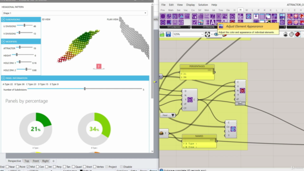
Task: Collapse the SUBDIVISIONS section
Action: point(3,19)
